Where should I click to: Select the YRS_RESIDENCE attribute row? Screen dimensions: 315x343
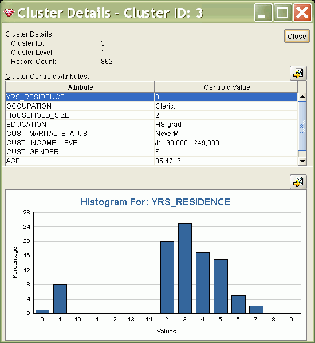click(151, 97)
